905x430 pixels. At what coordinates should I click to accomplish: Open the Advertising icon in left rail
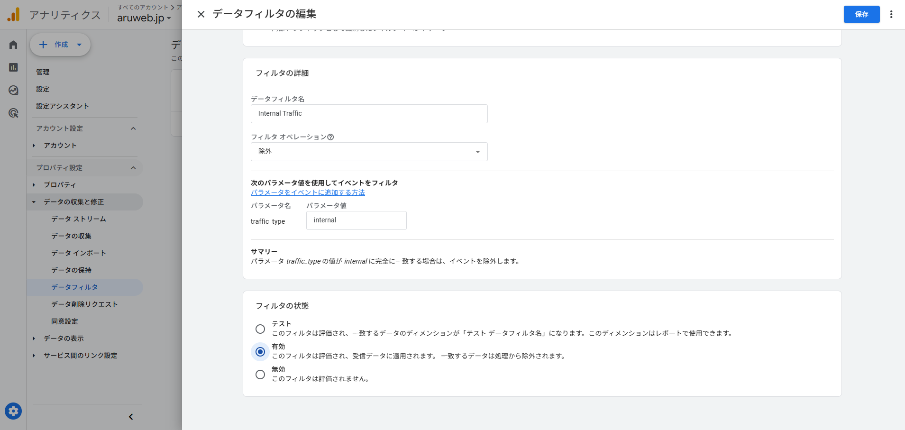[x=13, y=113]
